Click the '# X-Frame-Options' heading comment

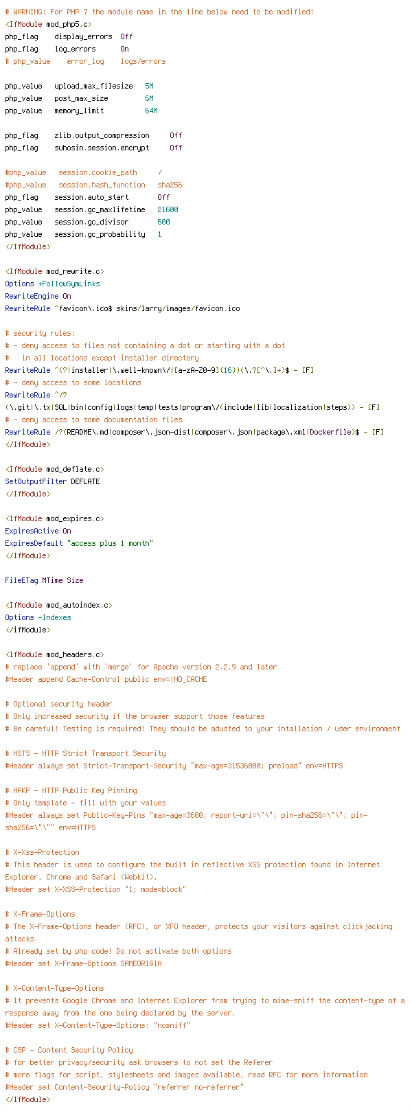click(x=40, y=914)
